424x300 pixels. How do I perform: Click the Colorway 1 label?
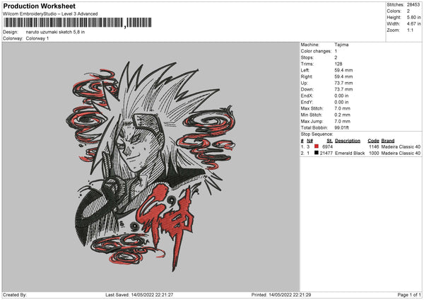point(37,38)
